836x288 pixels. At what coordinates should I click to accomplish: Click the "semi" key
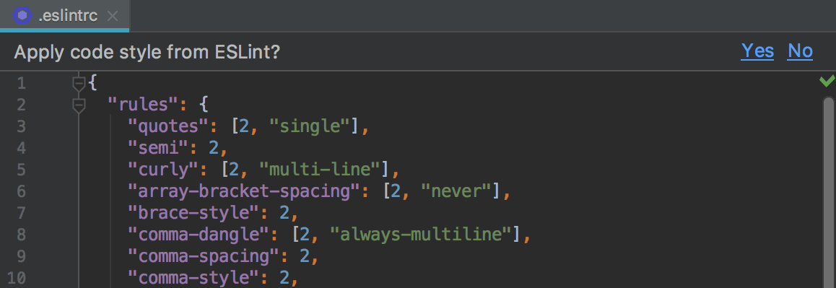(158, 148)
